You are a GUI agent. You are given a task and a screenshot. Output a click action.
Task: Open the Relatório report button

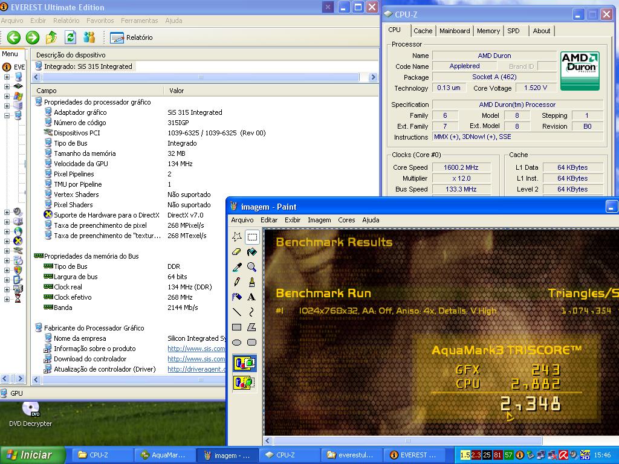[131, 37]
